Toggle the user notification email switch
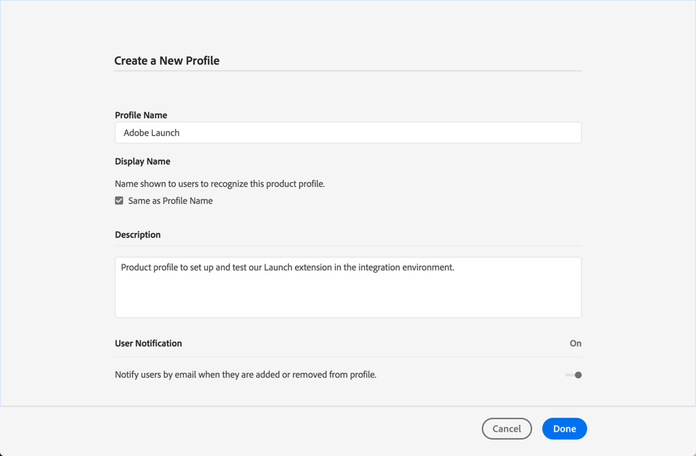This screenshot has width=696, height=456. 574,375
